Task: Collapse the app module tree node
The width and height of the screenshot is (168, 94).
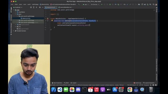Action: tap(14, 10)
